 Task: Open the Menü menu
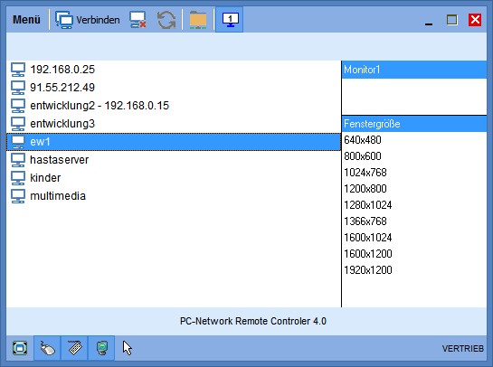coord(26,20)
